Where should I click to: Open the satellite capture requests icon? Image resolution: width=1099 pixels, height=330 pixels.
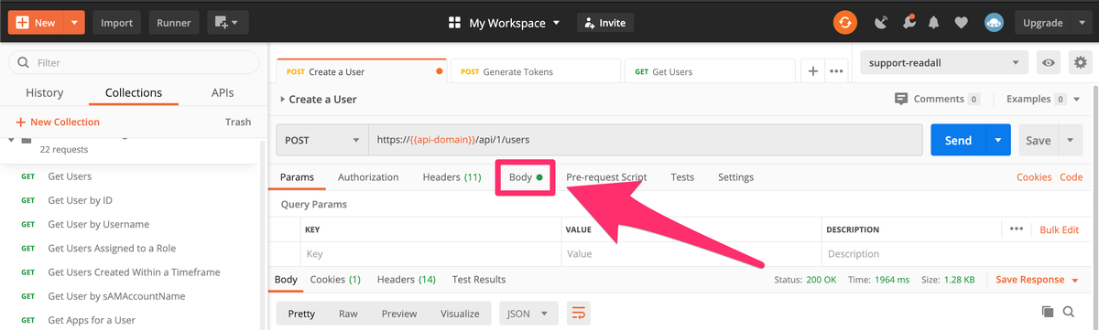click(x=881, y=23)
